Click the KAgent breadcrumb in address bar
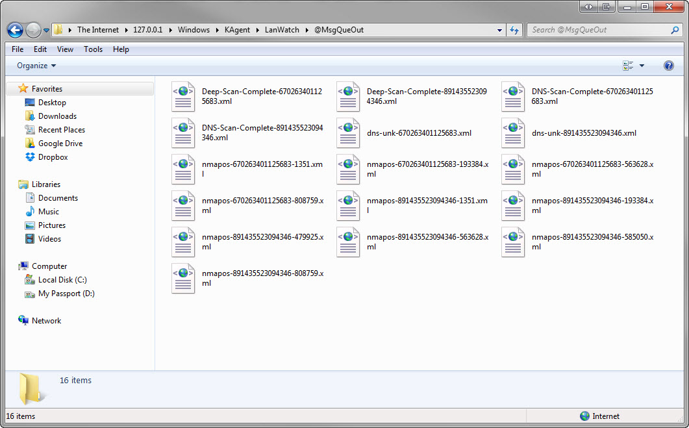The image size is (689, 428). [237, 30]
